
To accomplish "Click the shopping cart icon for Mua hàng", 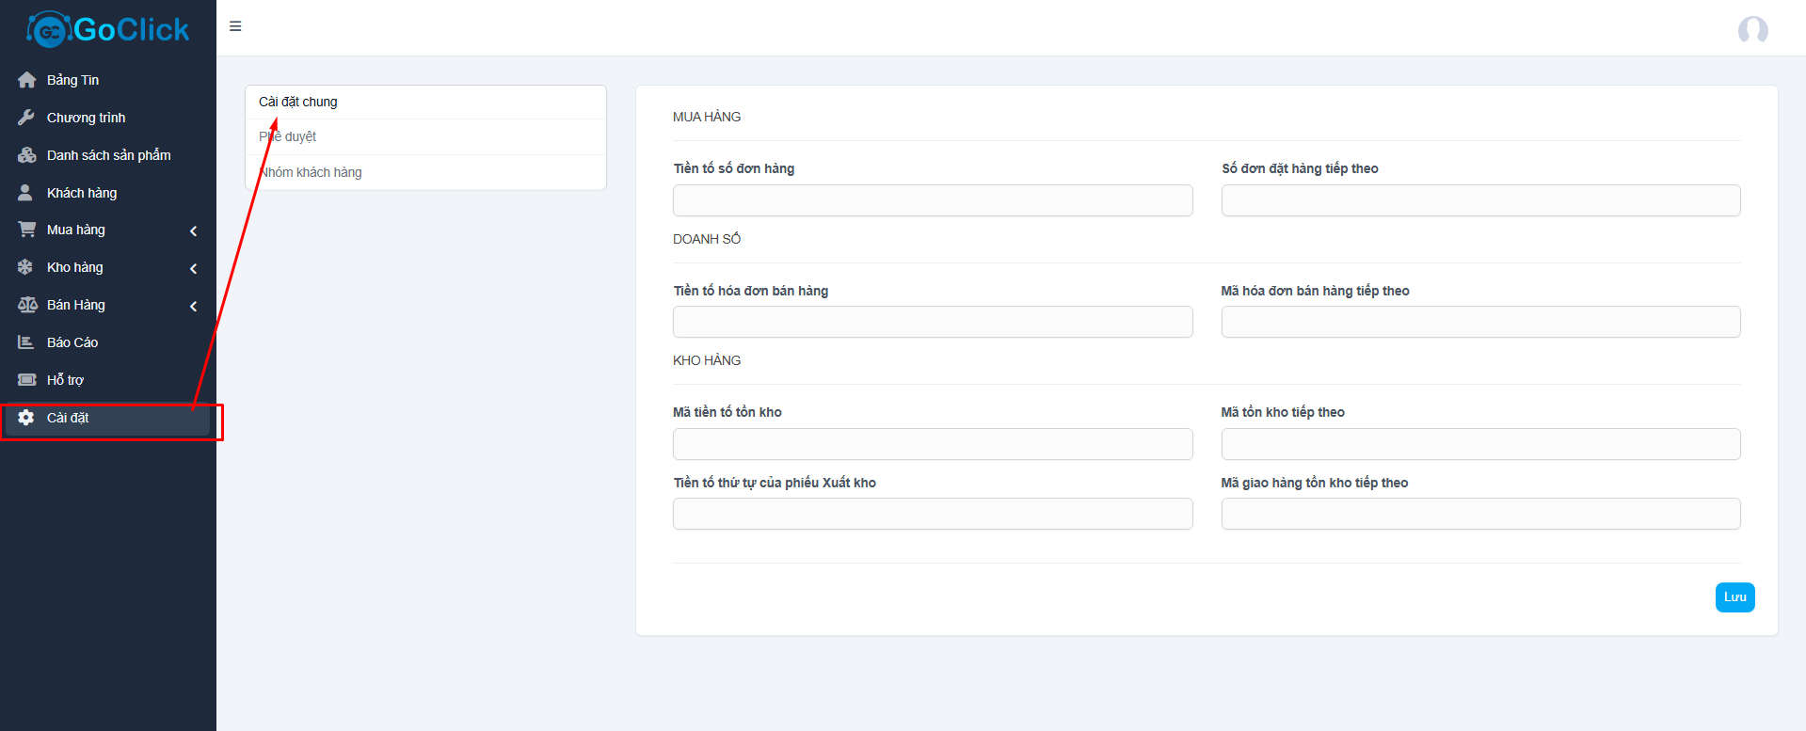I will click(x=26, y=230).
